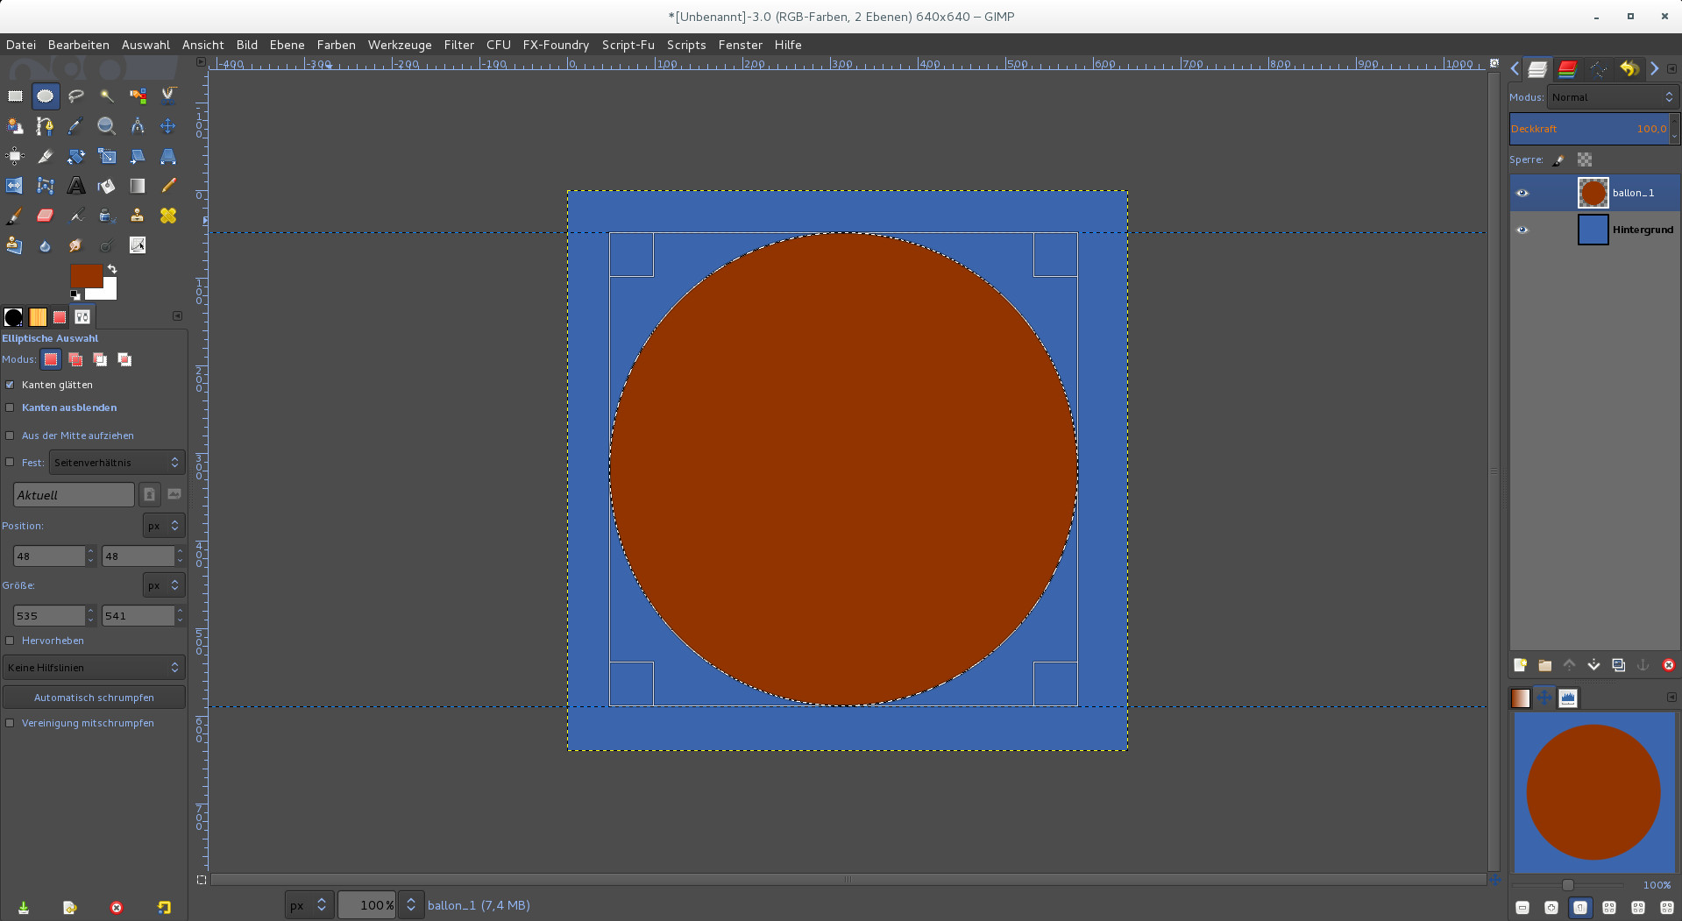
Task: Pick the Text tool in the toolbox
Action: pyautogui.click(x=76, y=186)
